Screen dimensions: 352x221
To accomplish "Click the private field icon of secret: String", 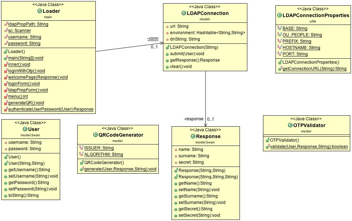I will coord(176,163).
